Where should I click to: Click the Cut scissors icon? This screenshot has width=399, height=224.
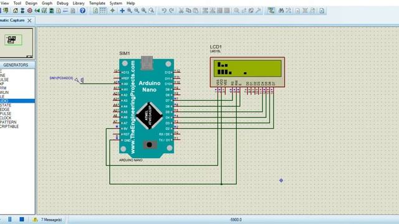pyautogui.click(x=181, y=11)
